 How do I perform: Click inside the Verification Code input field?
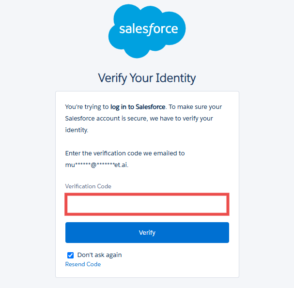click(147, 204)
